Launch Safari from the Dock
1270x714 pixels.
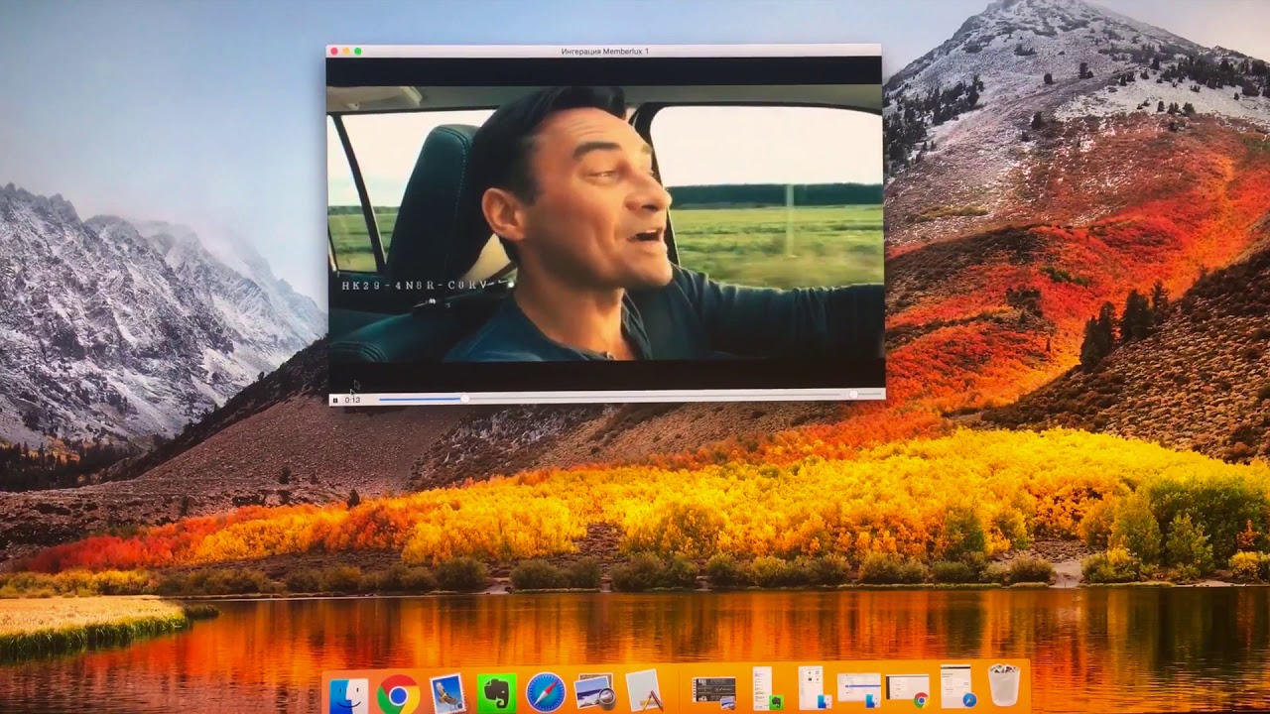click(546, 692)
